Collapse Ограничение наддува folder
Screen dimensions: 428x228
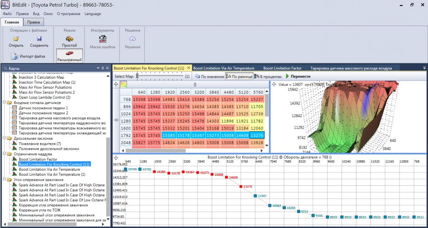coord(4,154)
